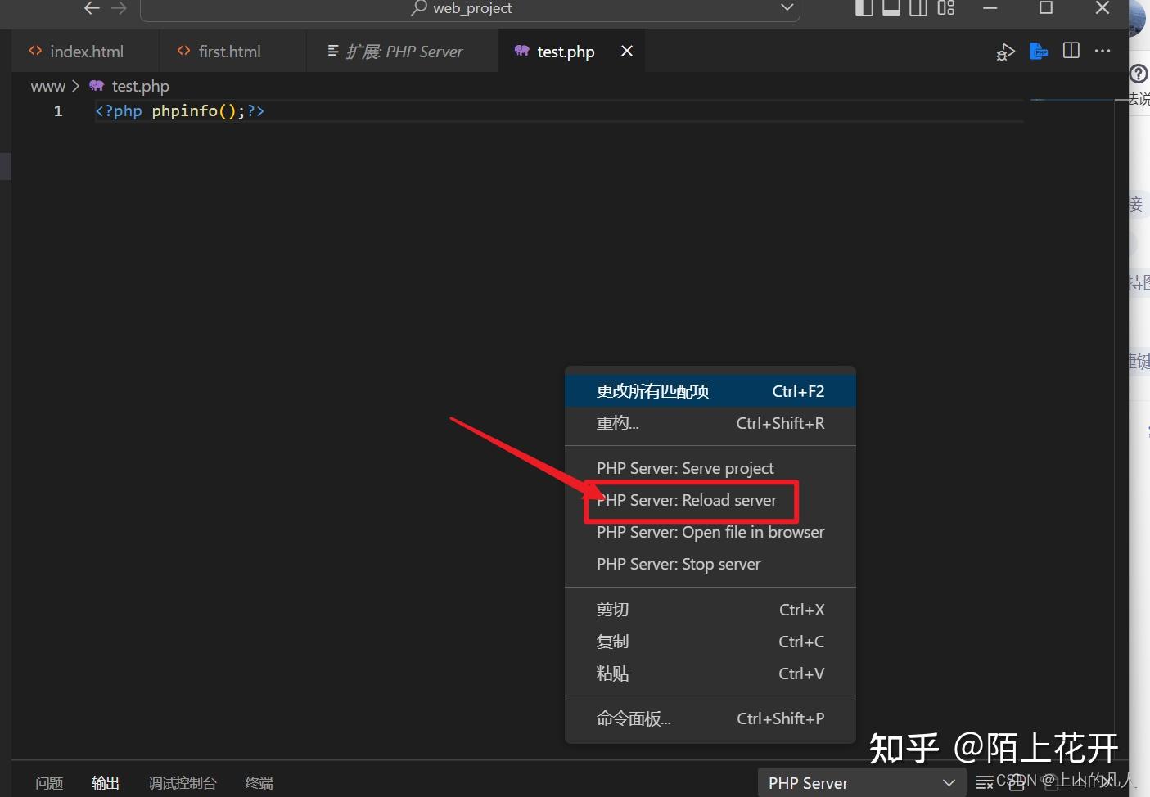Click the search magnifier in web_project bar
The image size is (1150, 797).
point(417,9)
